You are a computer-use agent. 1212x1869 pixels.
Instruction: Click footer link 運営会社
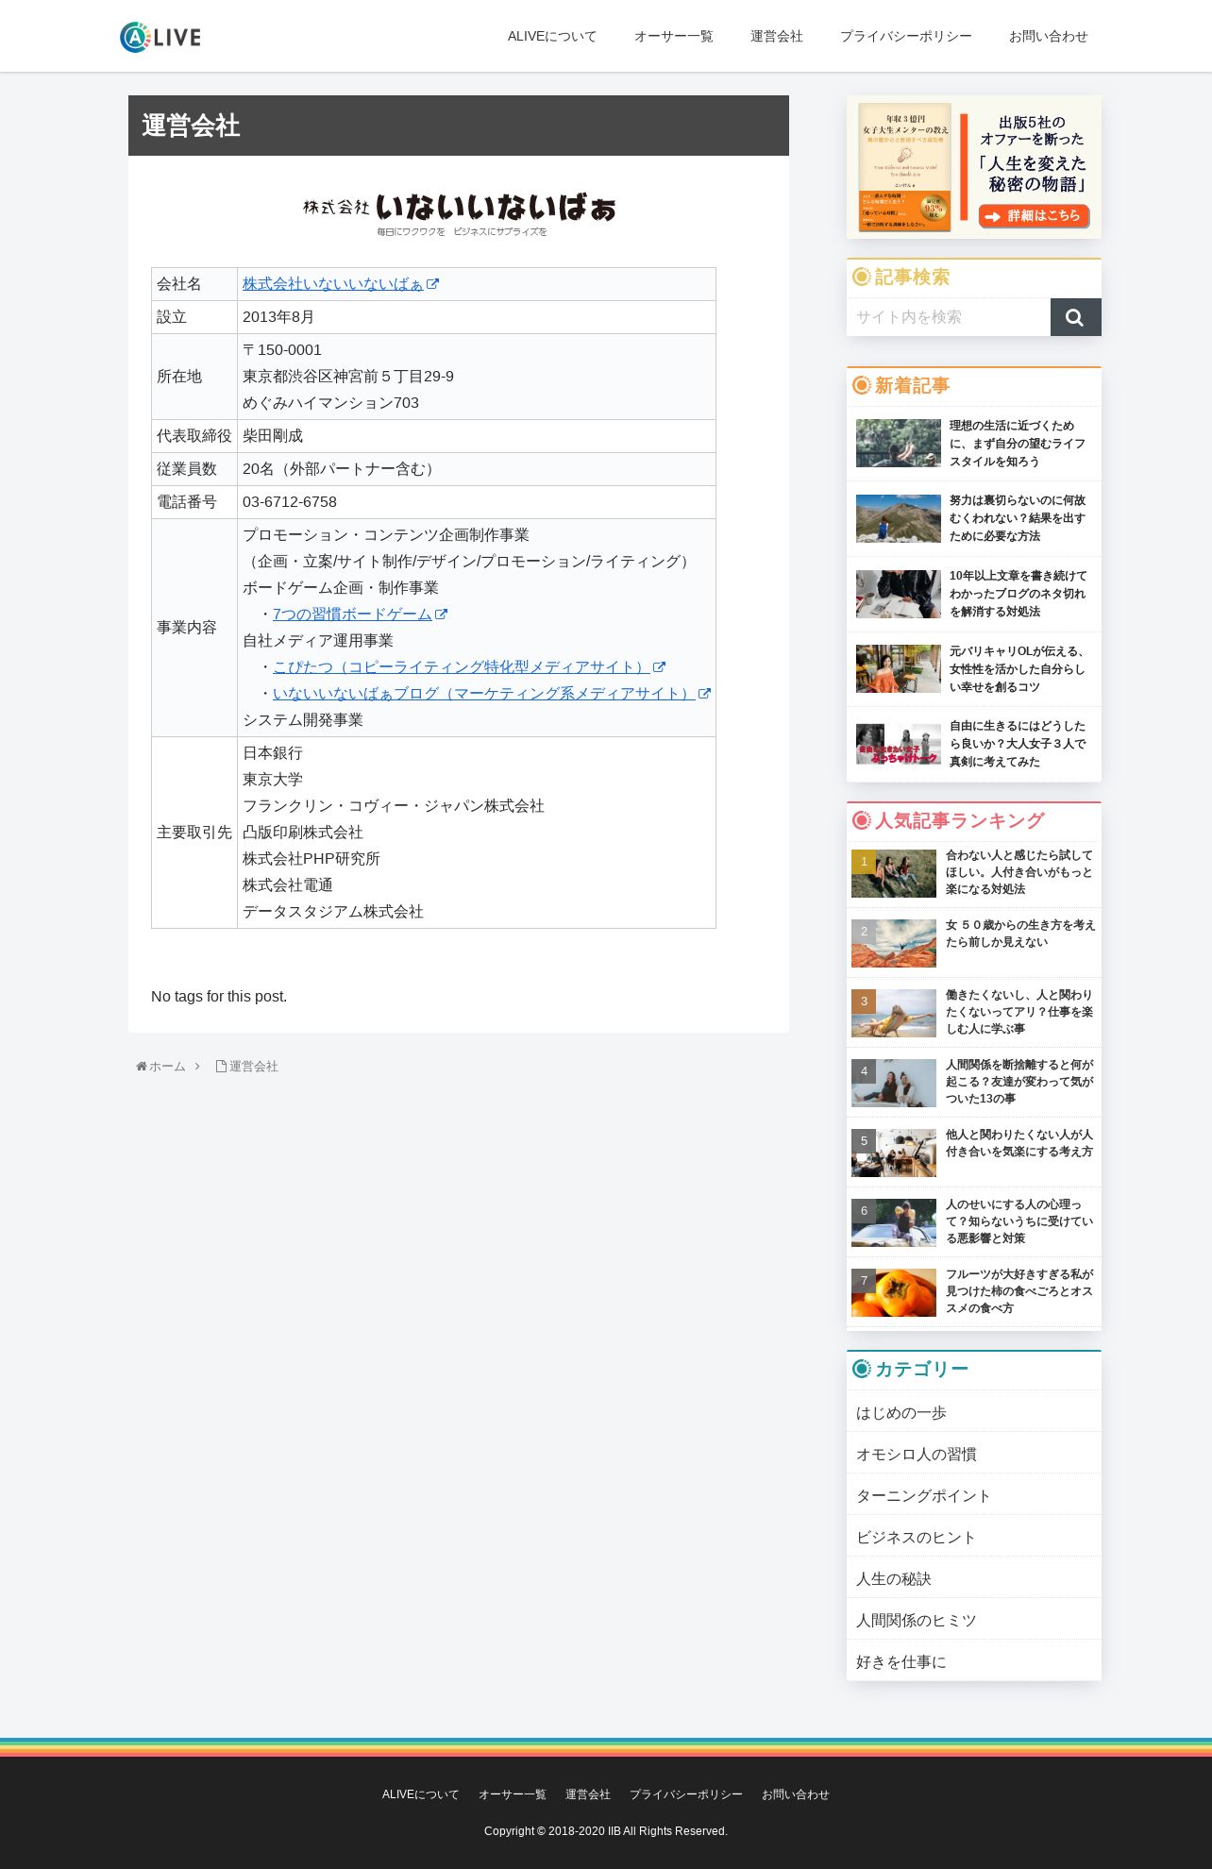[588, 1794]
